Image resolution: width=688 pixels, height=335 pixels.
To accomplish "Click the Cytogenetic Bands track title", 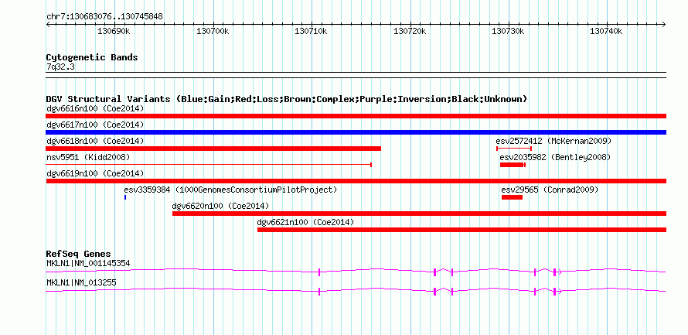I will coord(92,57).
